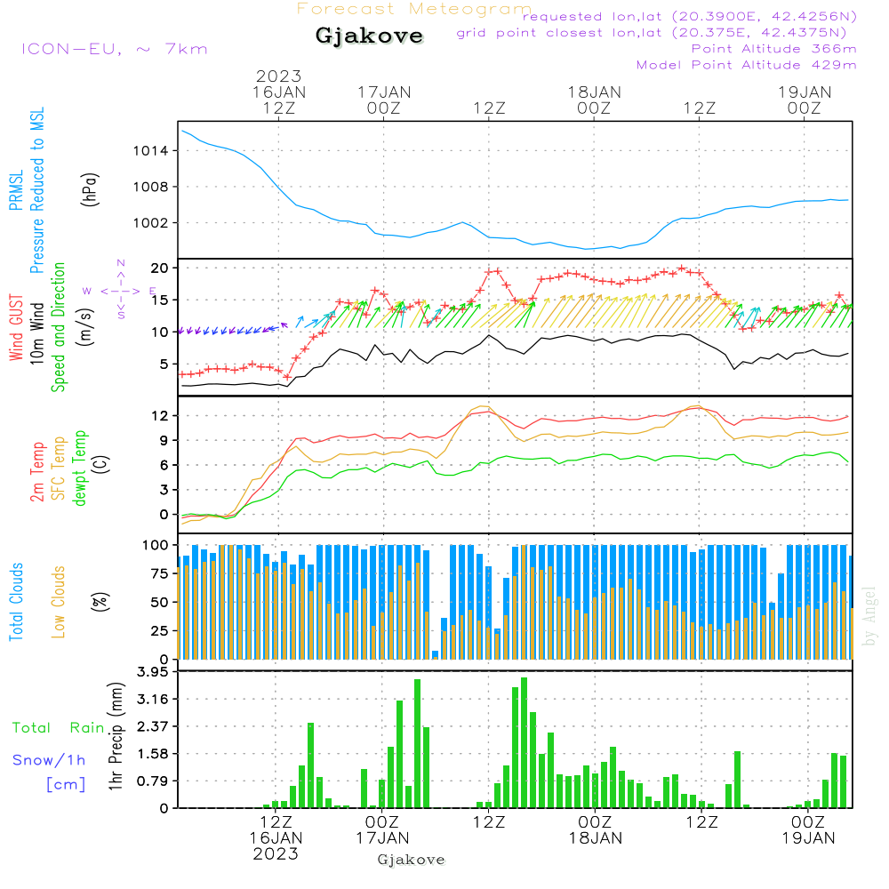Select the ICON-EU ~7km model label
This screenshot has width=889, height=889.
click(x=115, y=49)
